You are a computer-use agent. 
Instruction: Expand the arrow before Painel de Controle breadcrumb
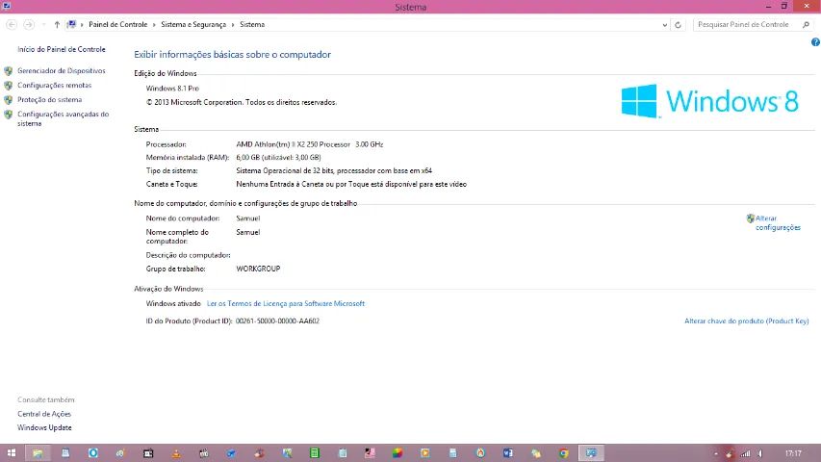(82, 25)
